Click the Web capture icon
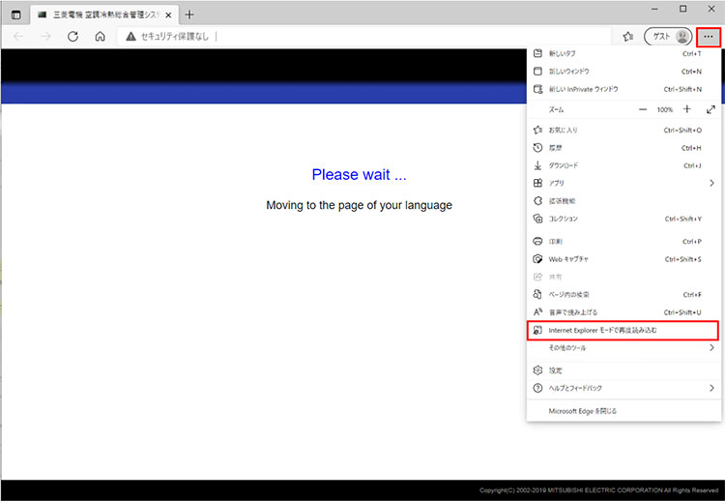The width and height of the screenshot is (725, 501). click(537, 259)
